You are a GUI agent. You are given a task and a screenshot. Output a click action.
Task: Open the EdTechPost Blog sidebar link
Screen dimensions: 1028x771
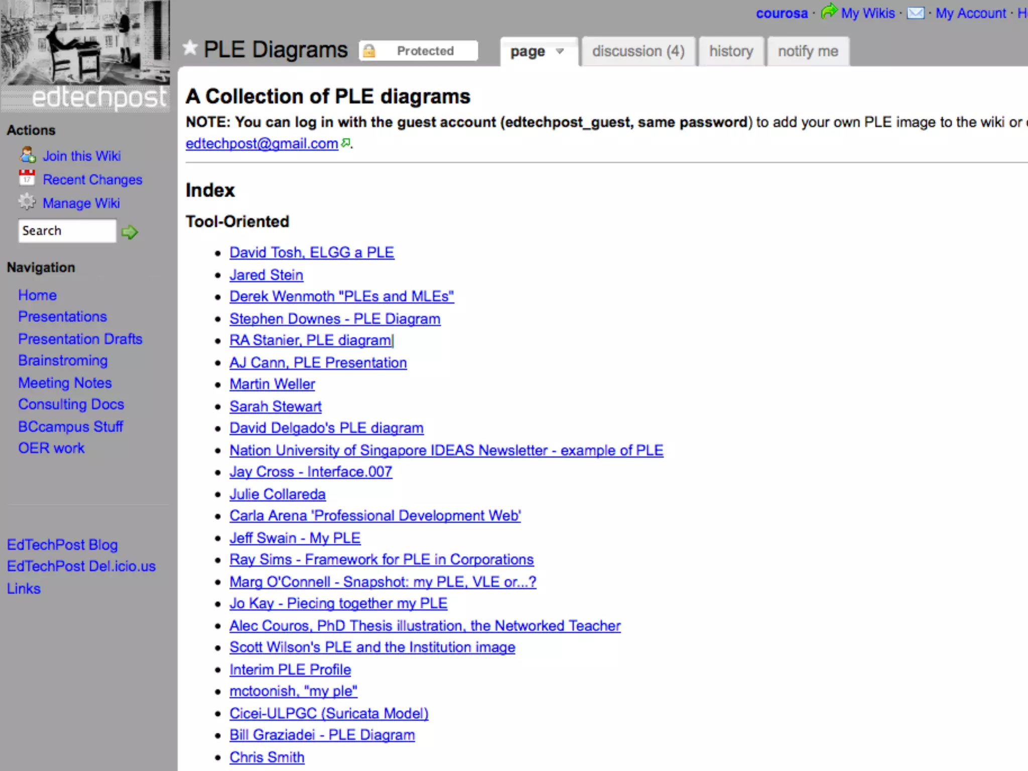coord(62,545)
